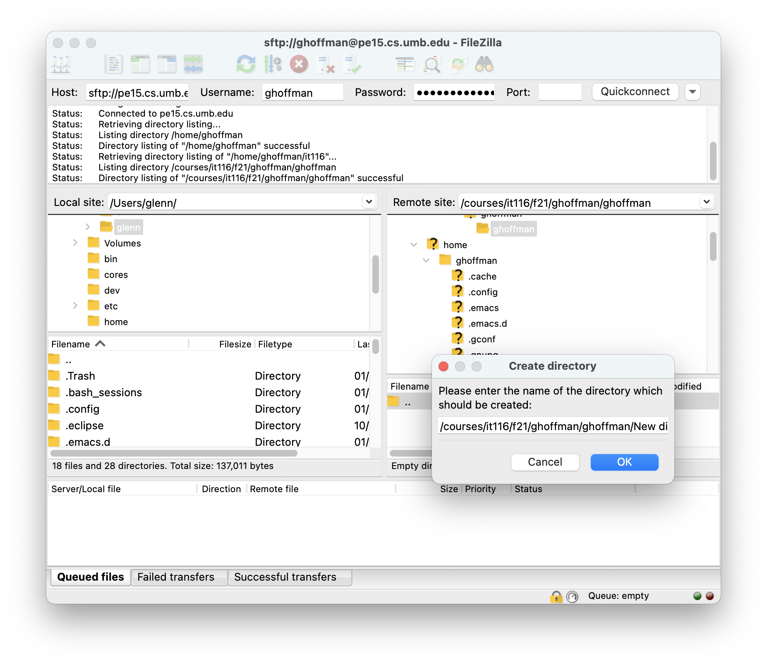Toggle processing of transfer queue
Image resolution: width=767 pixels, height=665 pixels.
pyautogui.click(x=273, y=65)
